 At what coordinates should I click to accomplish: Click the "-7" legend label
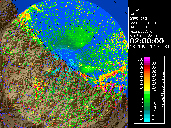coord(142,120)
